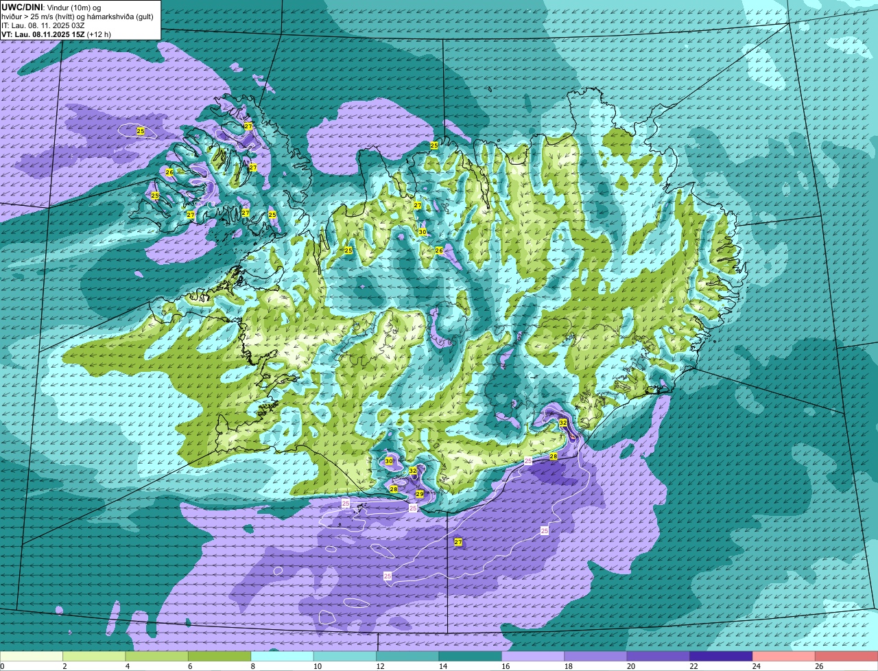Click the legend scale number 2
Screen dimensions: 878x671
click(x=64, y=666)
